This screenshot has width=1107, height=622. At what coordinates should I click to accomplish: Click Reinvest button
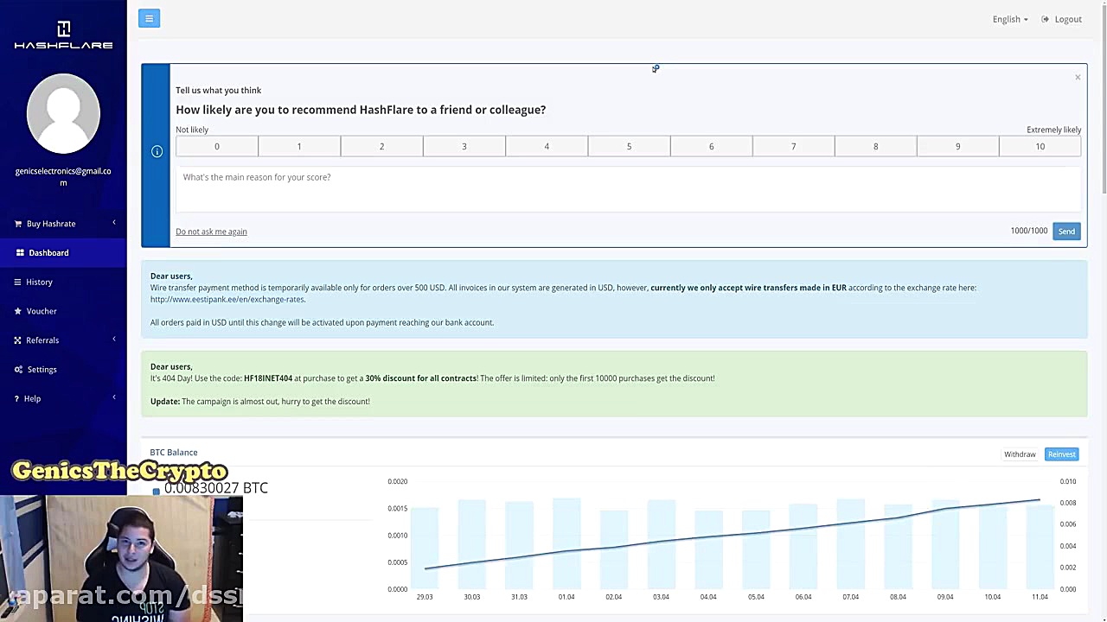tap(1061, 454)
